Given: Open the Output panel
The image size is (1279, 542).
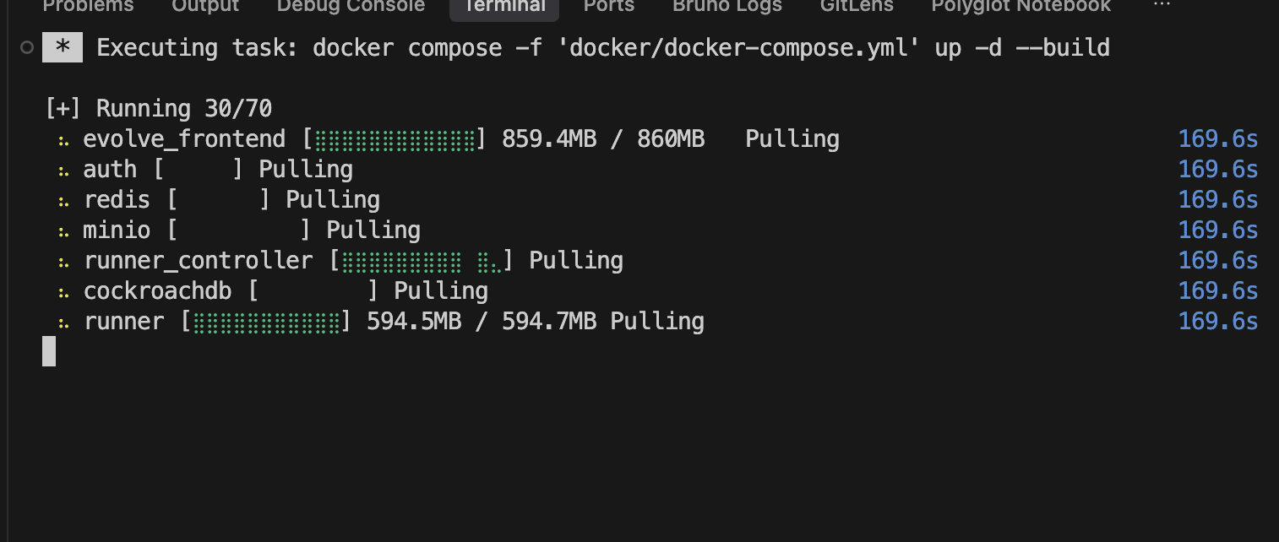Looking at the screenshot, I should click(x=204, y=7).
